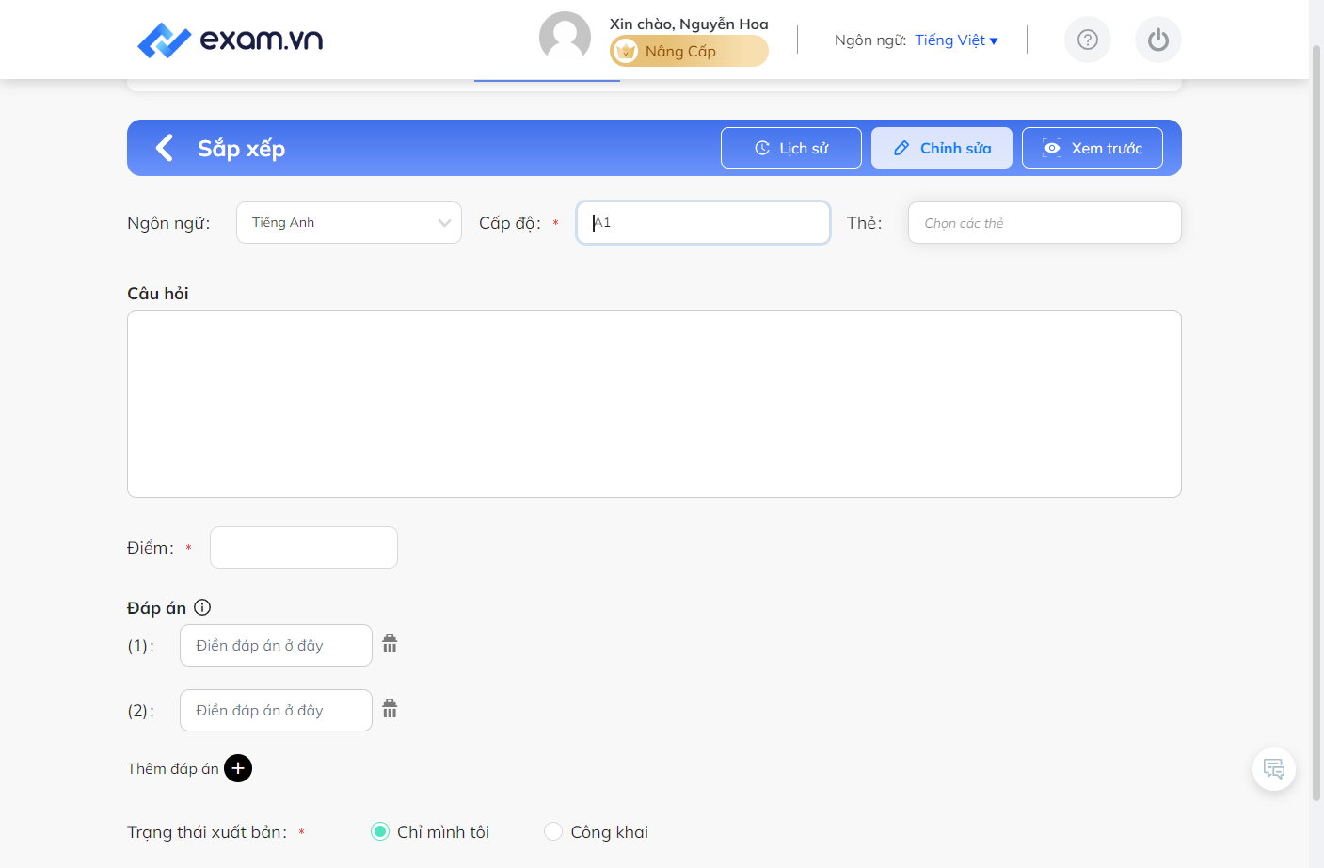Click the Thêm đáp án label
The image size is (1324, 868).
(x=173, y=768)
